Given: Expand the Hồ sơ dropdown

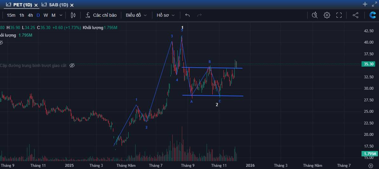Looking at the screenshot, I should point(166,15).
